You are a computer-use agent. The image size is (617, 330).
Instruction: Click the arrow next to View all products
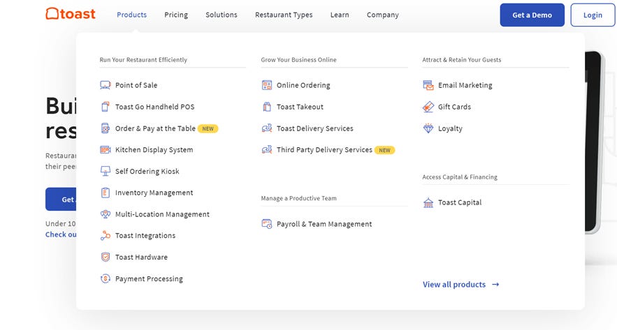tap(495, 285)
